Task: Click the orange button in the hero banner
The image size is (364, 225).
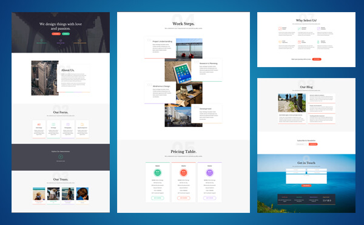Action: coord(56,34)
